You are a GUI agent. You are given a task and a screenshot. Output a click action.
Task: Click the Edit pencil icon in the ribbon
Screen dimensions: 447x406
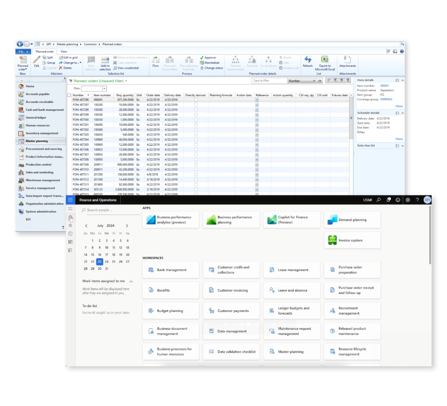pos(36,61)
